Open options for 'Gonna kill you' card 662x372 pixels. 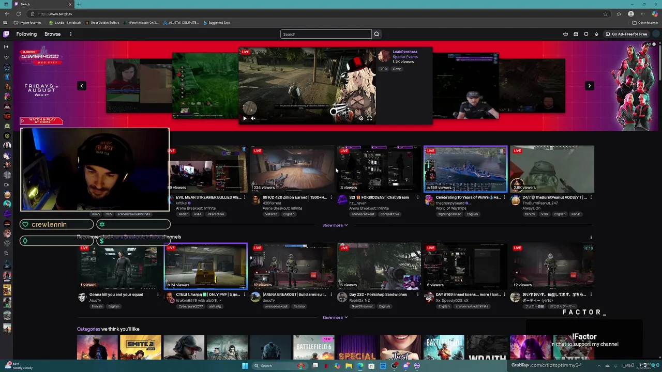158,295
